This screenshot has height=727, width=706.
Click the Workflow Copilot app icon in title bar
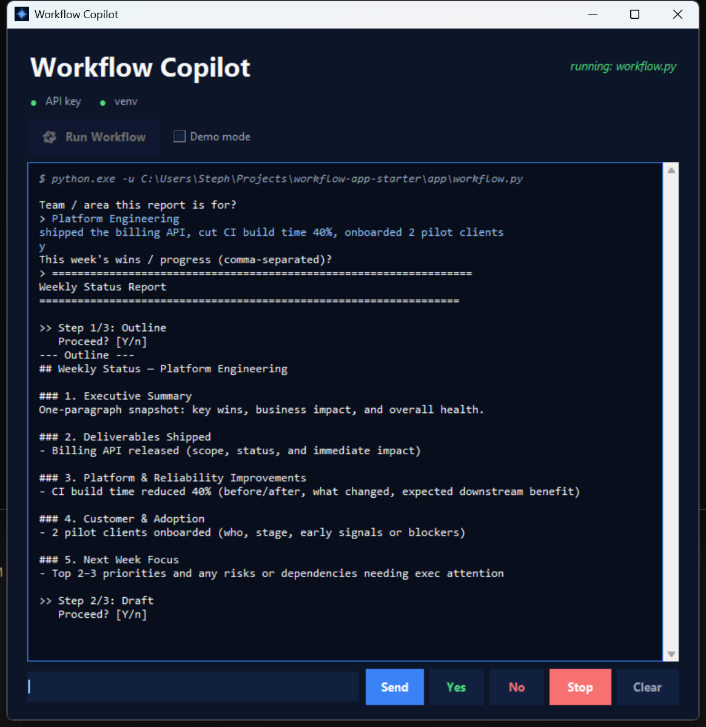(x=21, y=14)
